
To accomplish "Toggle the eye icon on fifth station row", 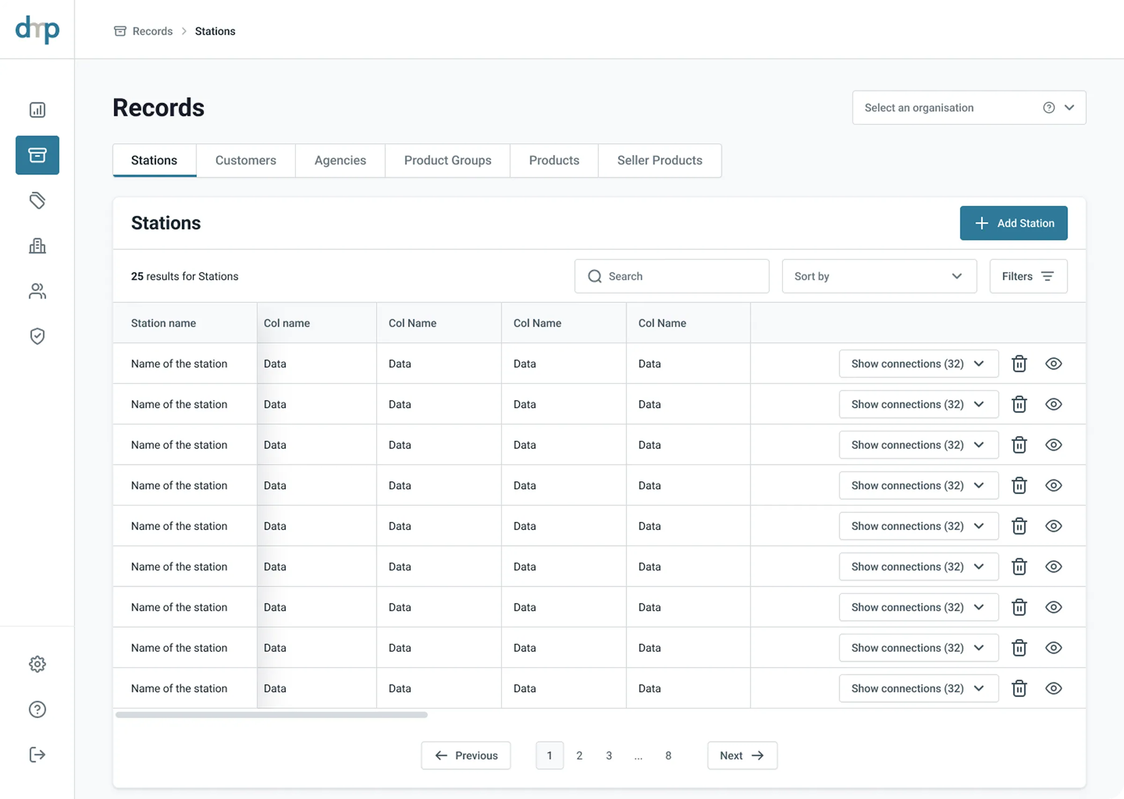I will [1053, 526].
